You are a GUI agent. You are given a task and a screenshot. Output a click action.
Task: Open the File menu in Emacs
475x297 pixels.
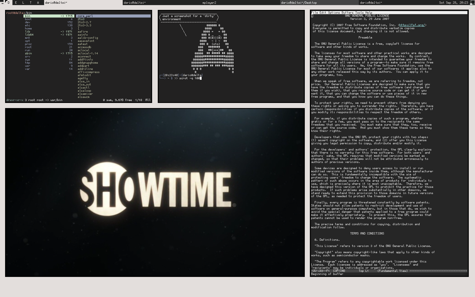[x=314, y=13]
